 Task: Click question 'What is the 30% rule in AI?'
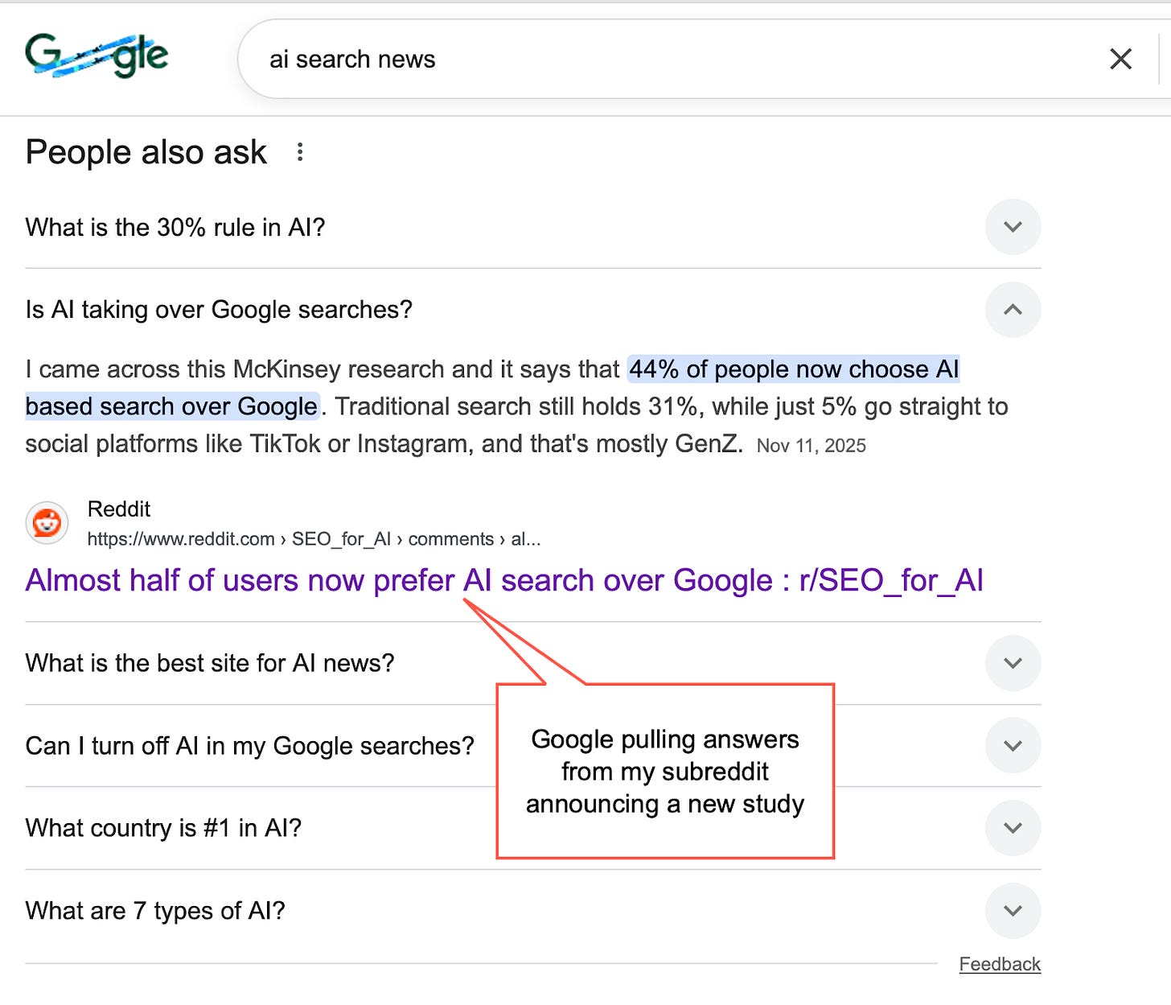175,228
